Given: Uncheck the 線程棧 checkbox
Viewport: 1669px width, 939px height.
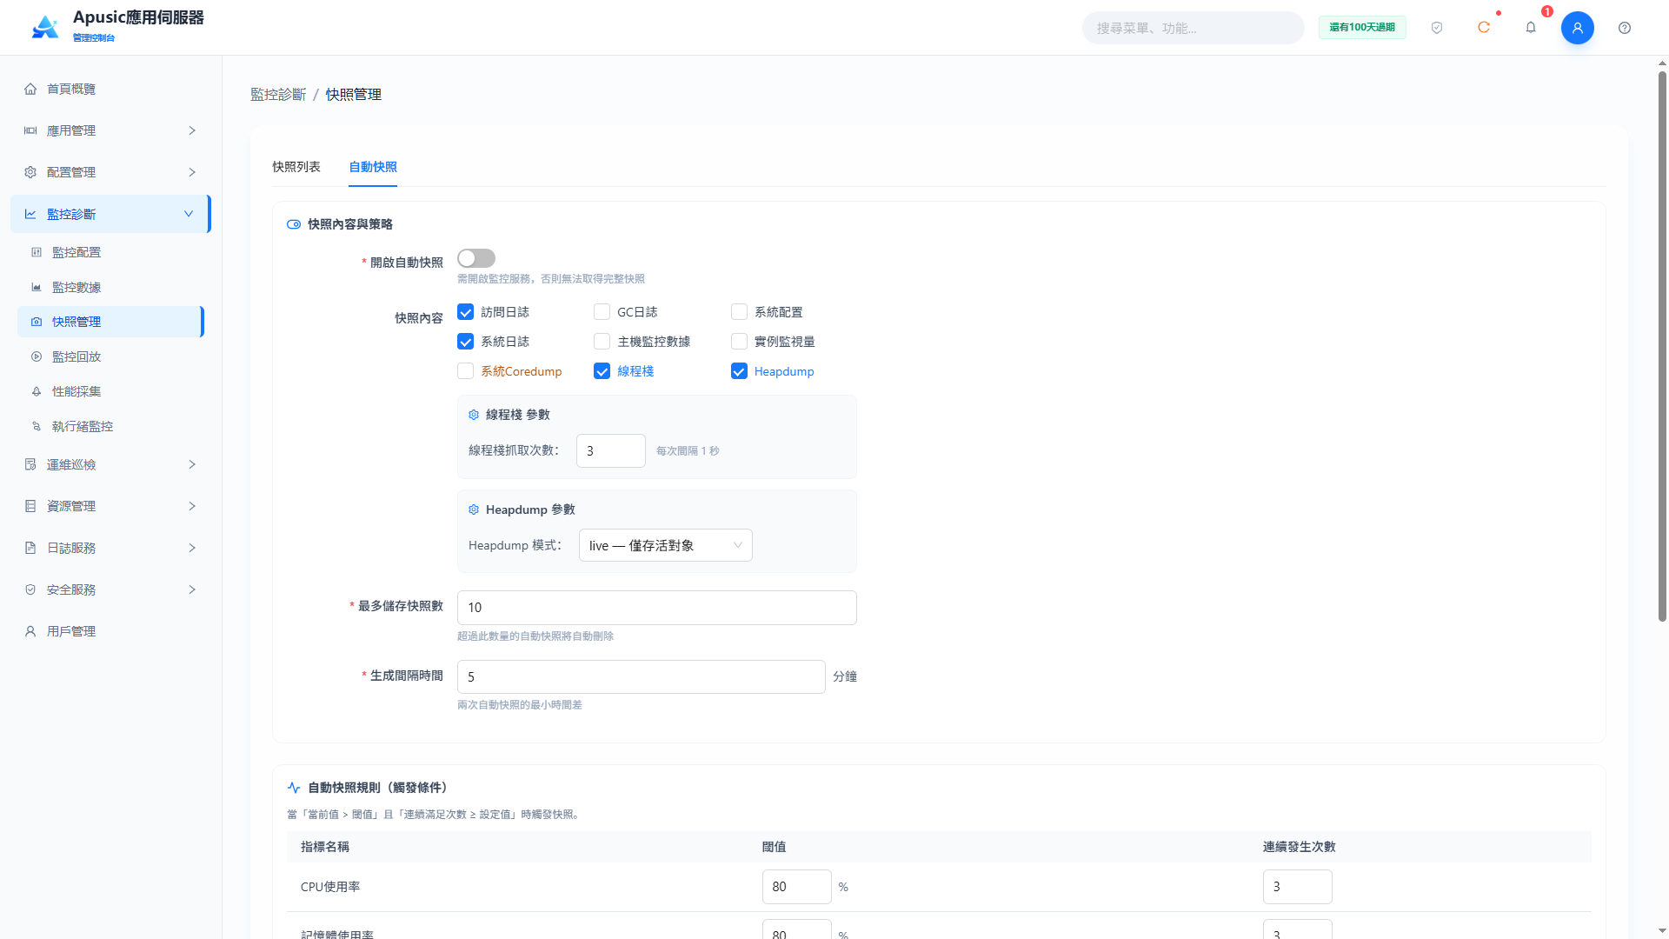Looking at the screenshot, I should 602,371.
